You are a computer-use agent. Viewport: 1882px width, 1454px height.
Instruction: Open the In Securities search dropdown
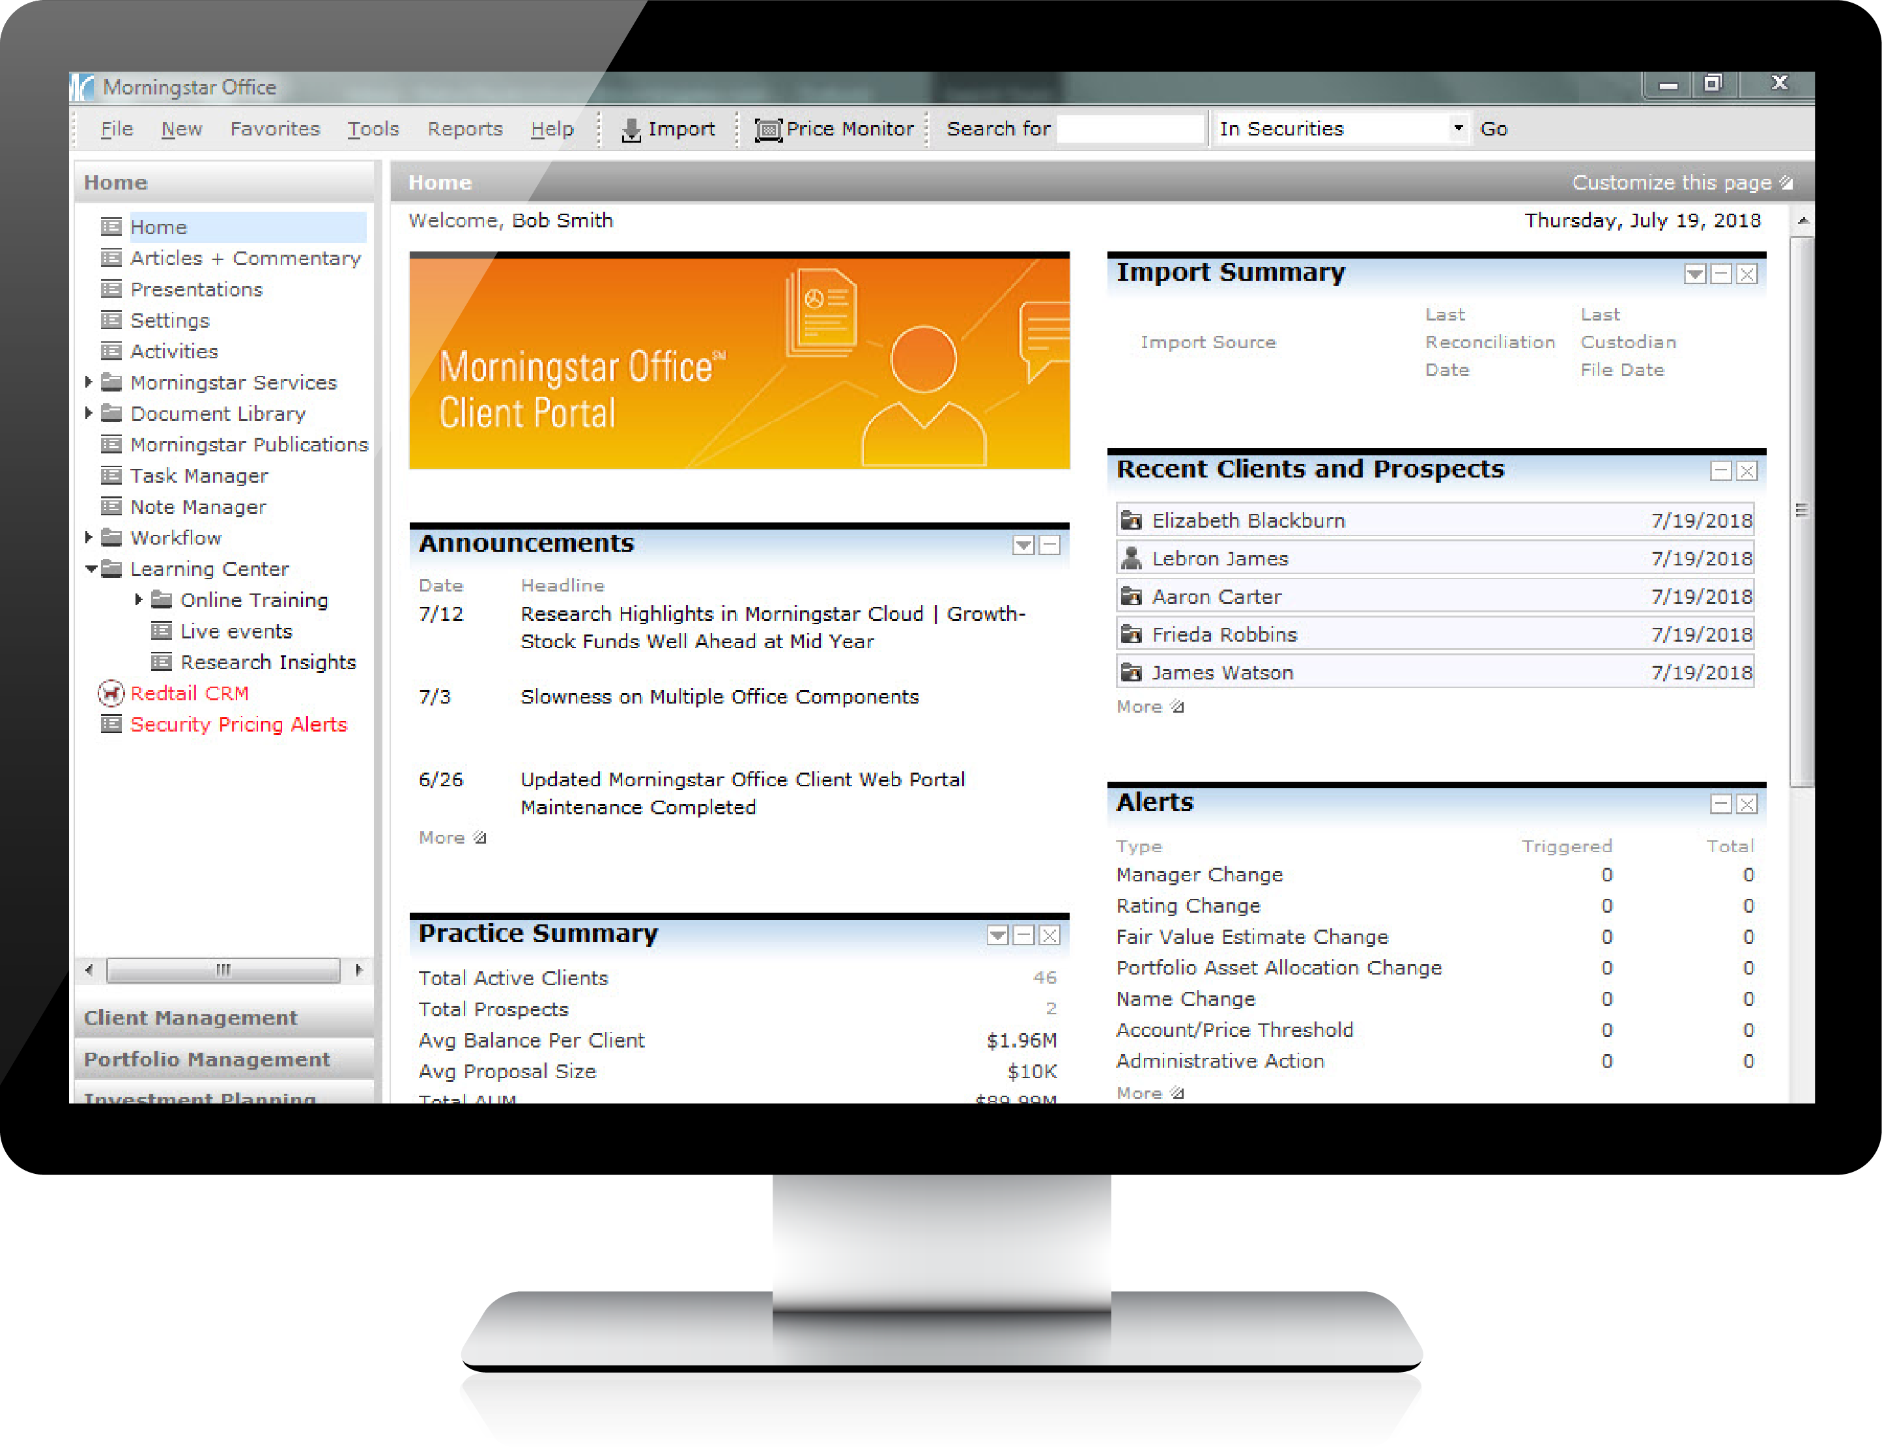pos(1457,128)
